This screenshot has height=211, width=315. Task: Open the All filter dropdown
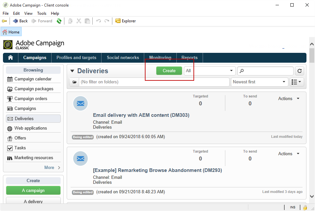pyautogui.click(x=210, y=71)
